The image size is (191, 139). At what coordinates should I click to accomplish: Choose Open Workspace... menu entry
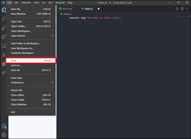[x=31, y=31]
